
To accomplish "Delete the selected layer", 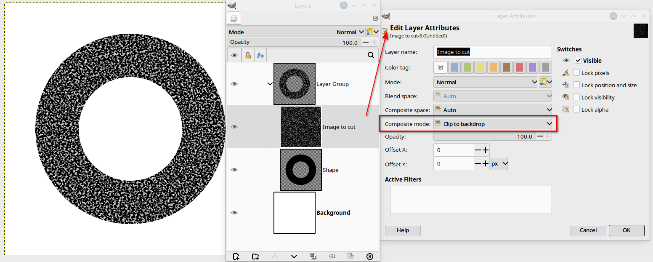I will [370, 257].
